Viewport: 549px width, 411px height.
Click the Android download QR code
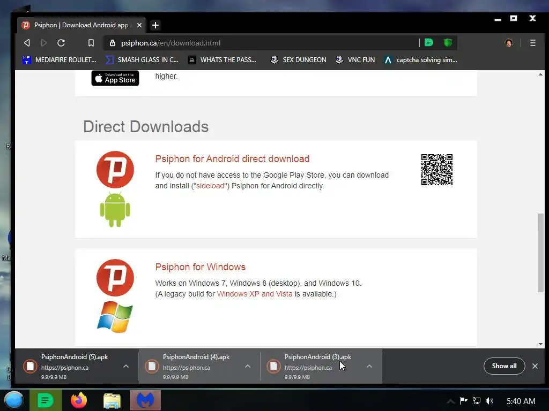click(436, 170)
